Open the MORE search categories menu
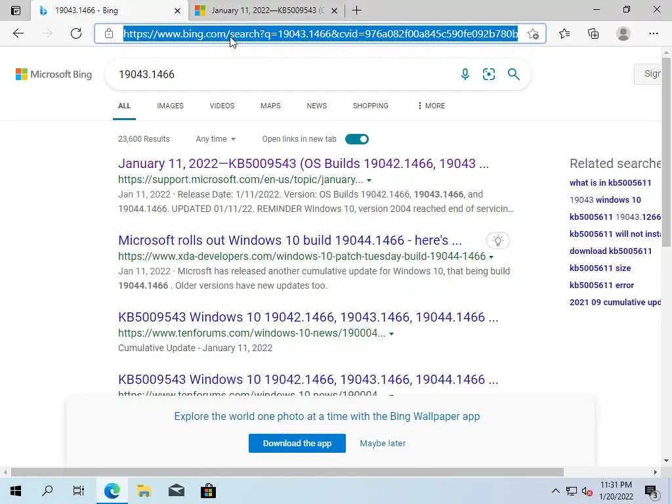The width and height of the screenshot is (672, 504). click(431, 106)
